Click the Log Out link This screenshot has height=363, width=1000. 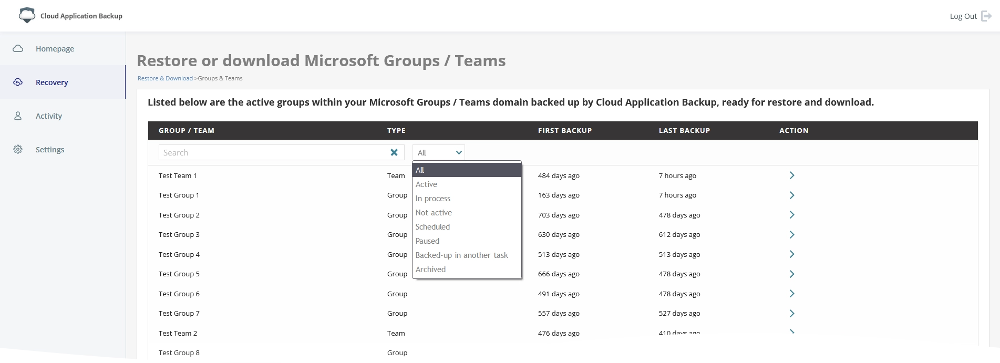click(x=963, y=16)
